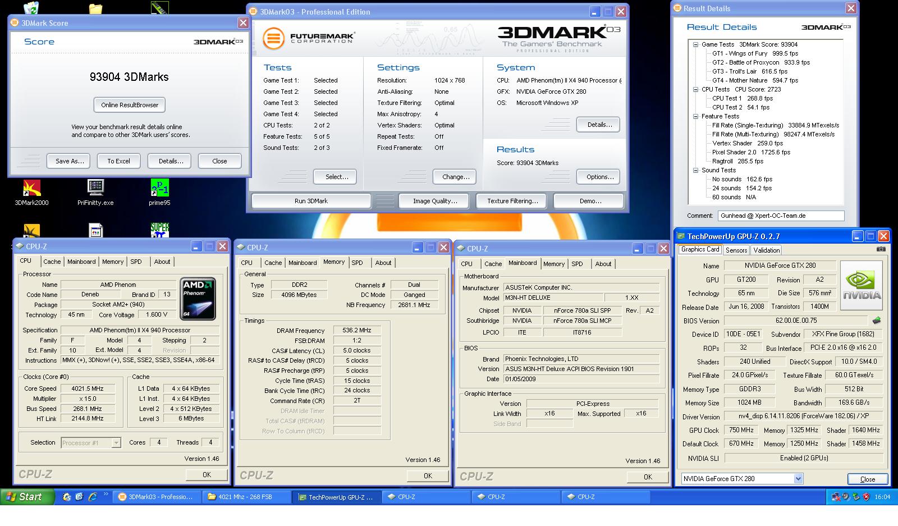Click the Safely Remove Hardware tray icon
This screenshot has width=898, height=526.
click(x=856, y=497)
